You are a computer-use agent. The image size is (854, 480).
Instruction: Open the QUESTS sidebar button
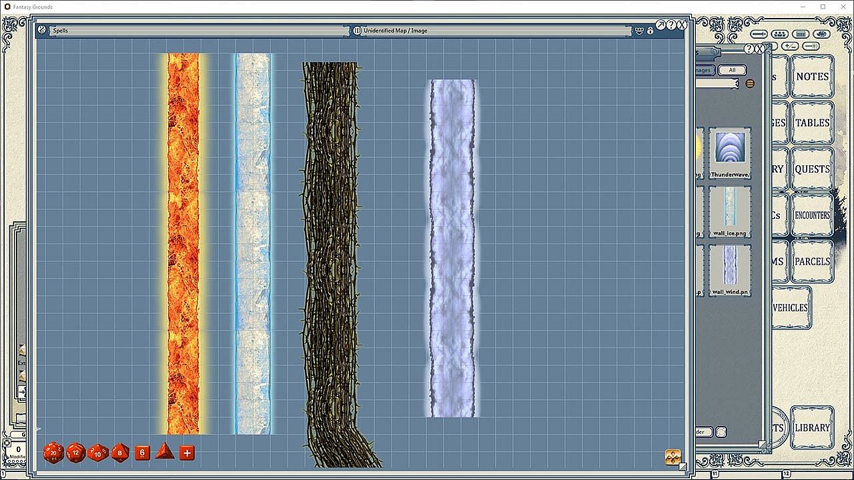click(x=812, y=169)
